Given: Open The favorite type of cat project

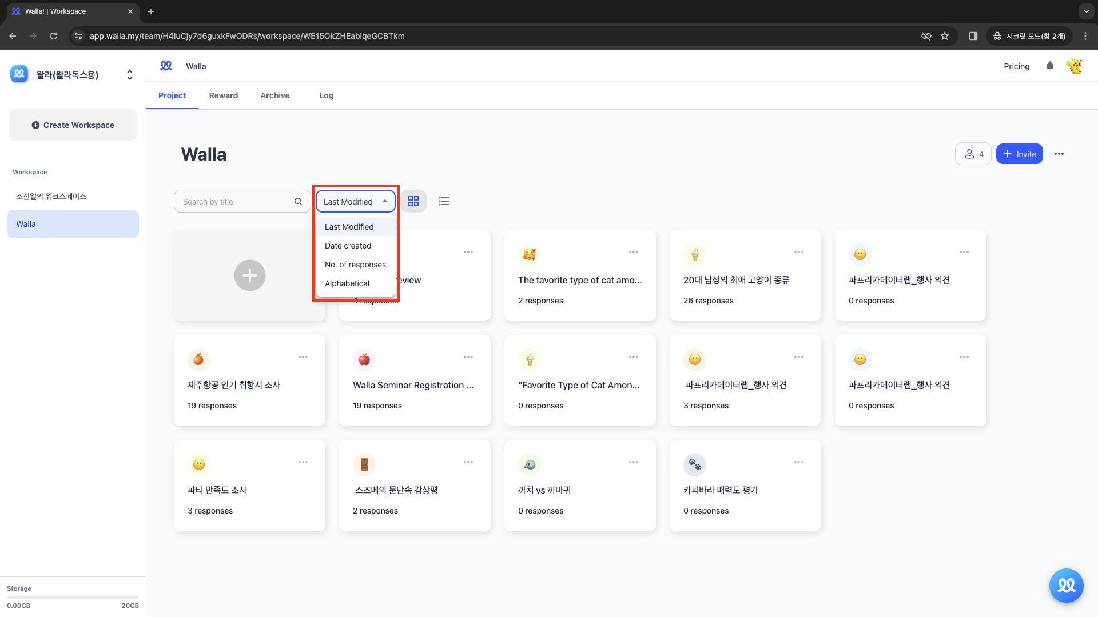Looking at the screenshot, I should (579, 280).
